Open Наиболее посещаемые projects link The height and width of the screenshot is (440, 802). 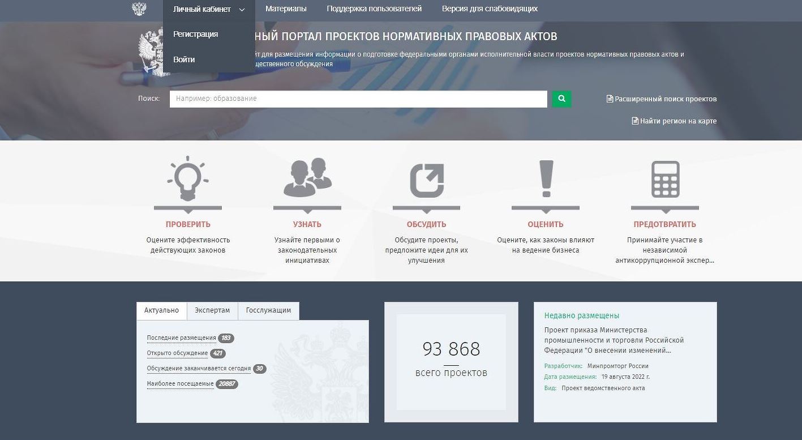pyautogui.click(x=180, y=384)
